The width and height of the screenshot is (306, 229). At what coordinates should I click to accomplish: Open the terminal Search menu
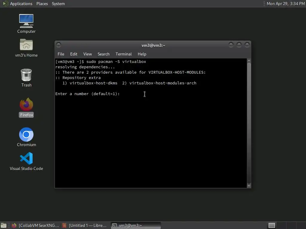[x=103, y=54]
